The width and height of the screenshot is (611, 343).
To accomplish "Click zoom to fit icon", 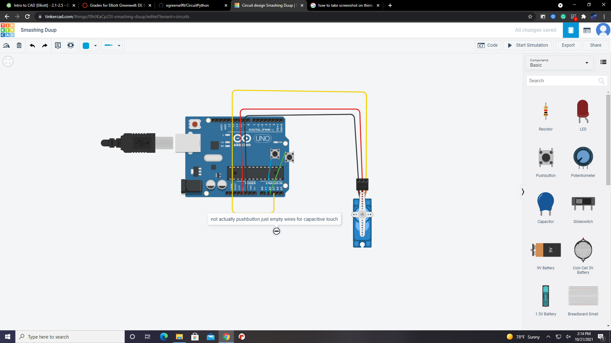I will (x=8, y=61).
